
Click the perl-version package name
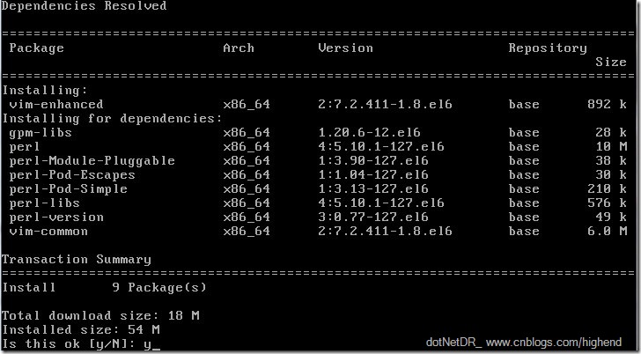point(56,217)
